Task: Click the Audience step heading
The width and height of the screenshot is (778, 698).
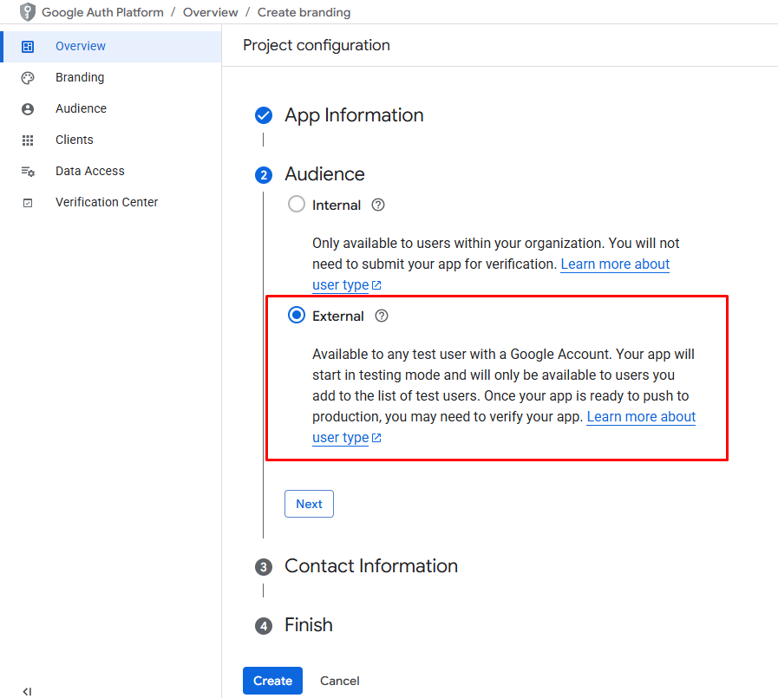Action: click(324, 174)
